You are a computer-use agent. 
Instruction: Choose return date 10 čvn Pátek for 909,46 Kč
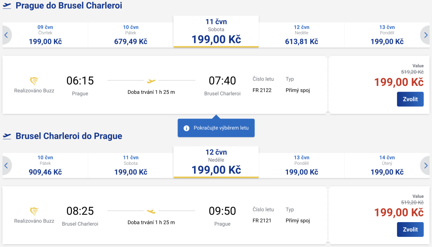[x=45, y=166]
